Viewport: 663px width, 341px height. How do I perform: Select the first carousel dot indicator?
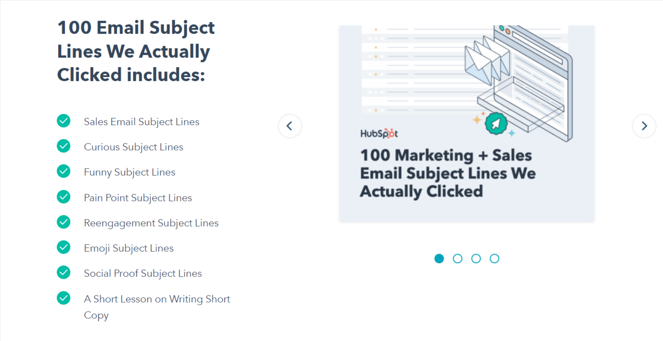[439, 259]
